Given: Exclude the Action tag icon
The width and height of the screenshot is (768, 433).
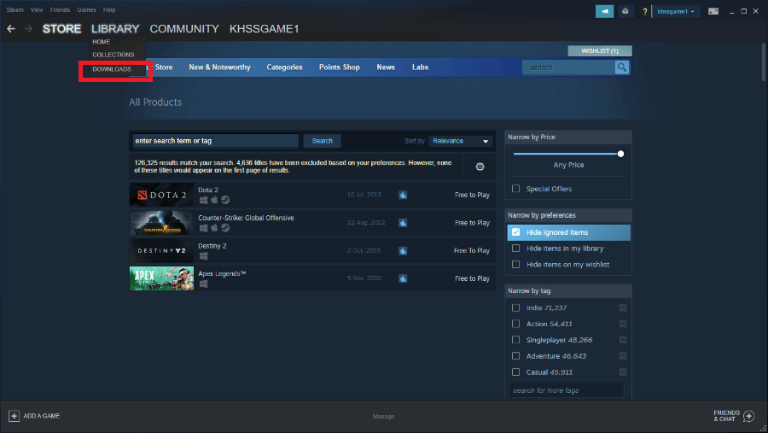Looking at the screenshot, I should (x=623, y=325).
